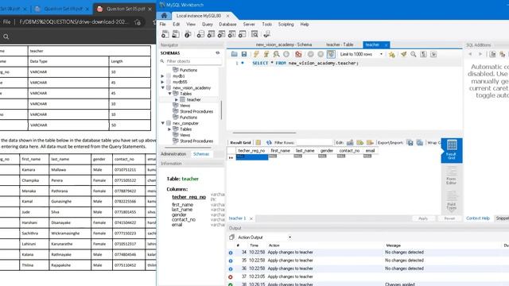This screenshot has height=286, width=509.
Task: Click the Filter objects search field
Action: click(x=193, y=61)
